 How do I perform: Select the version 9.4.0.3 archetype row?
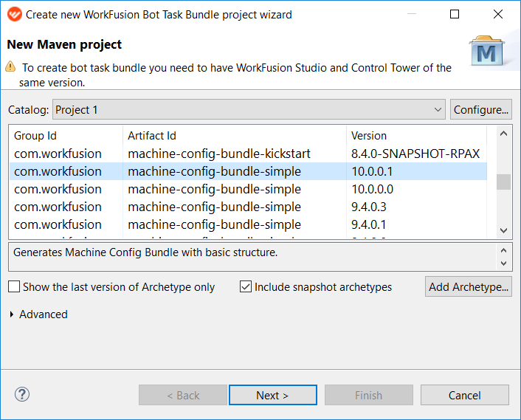(x=248, y=207)
